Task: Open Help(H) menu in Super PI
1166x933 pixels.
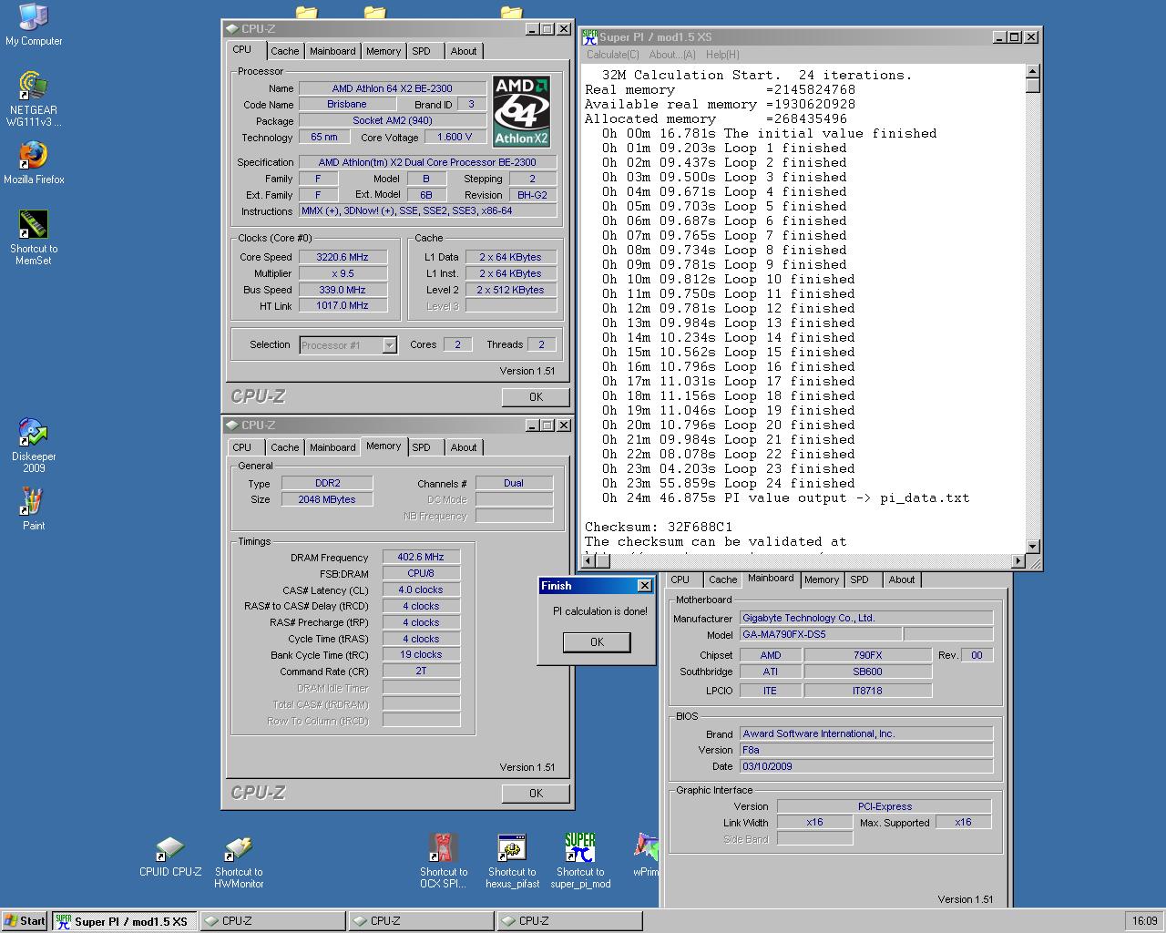Action: (x=723, y=55)
